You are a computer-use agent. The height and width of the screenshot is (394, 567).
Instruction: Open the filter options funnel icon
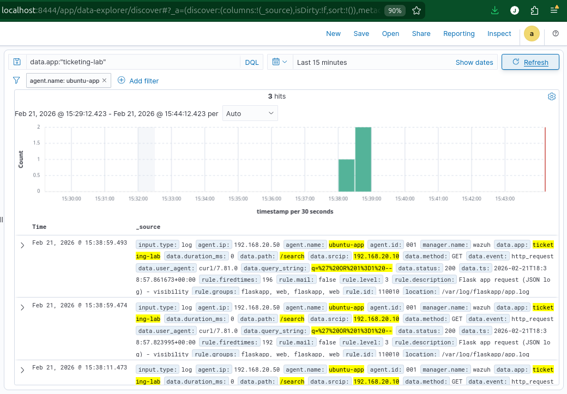tap(16, 80)
